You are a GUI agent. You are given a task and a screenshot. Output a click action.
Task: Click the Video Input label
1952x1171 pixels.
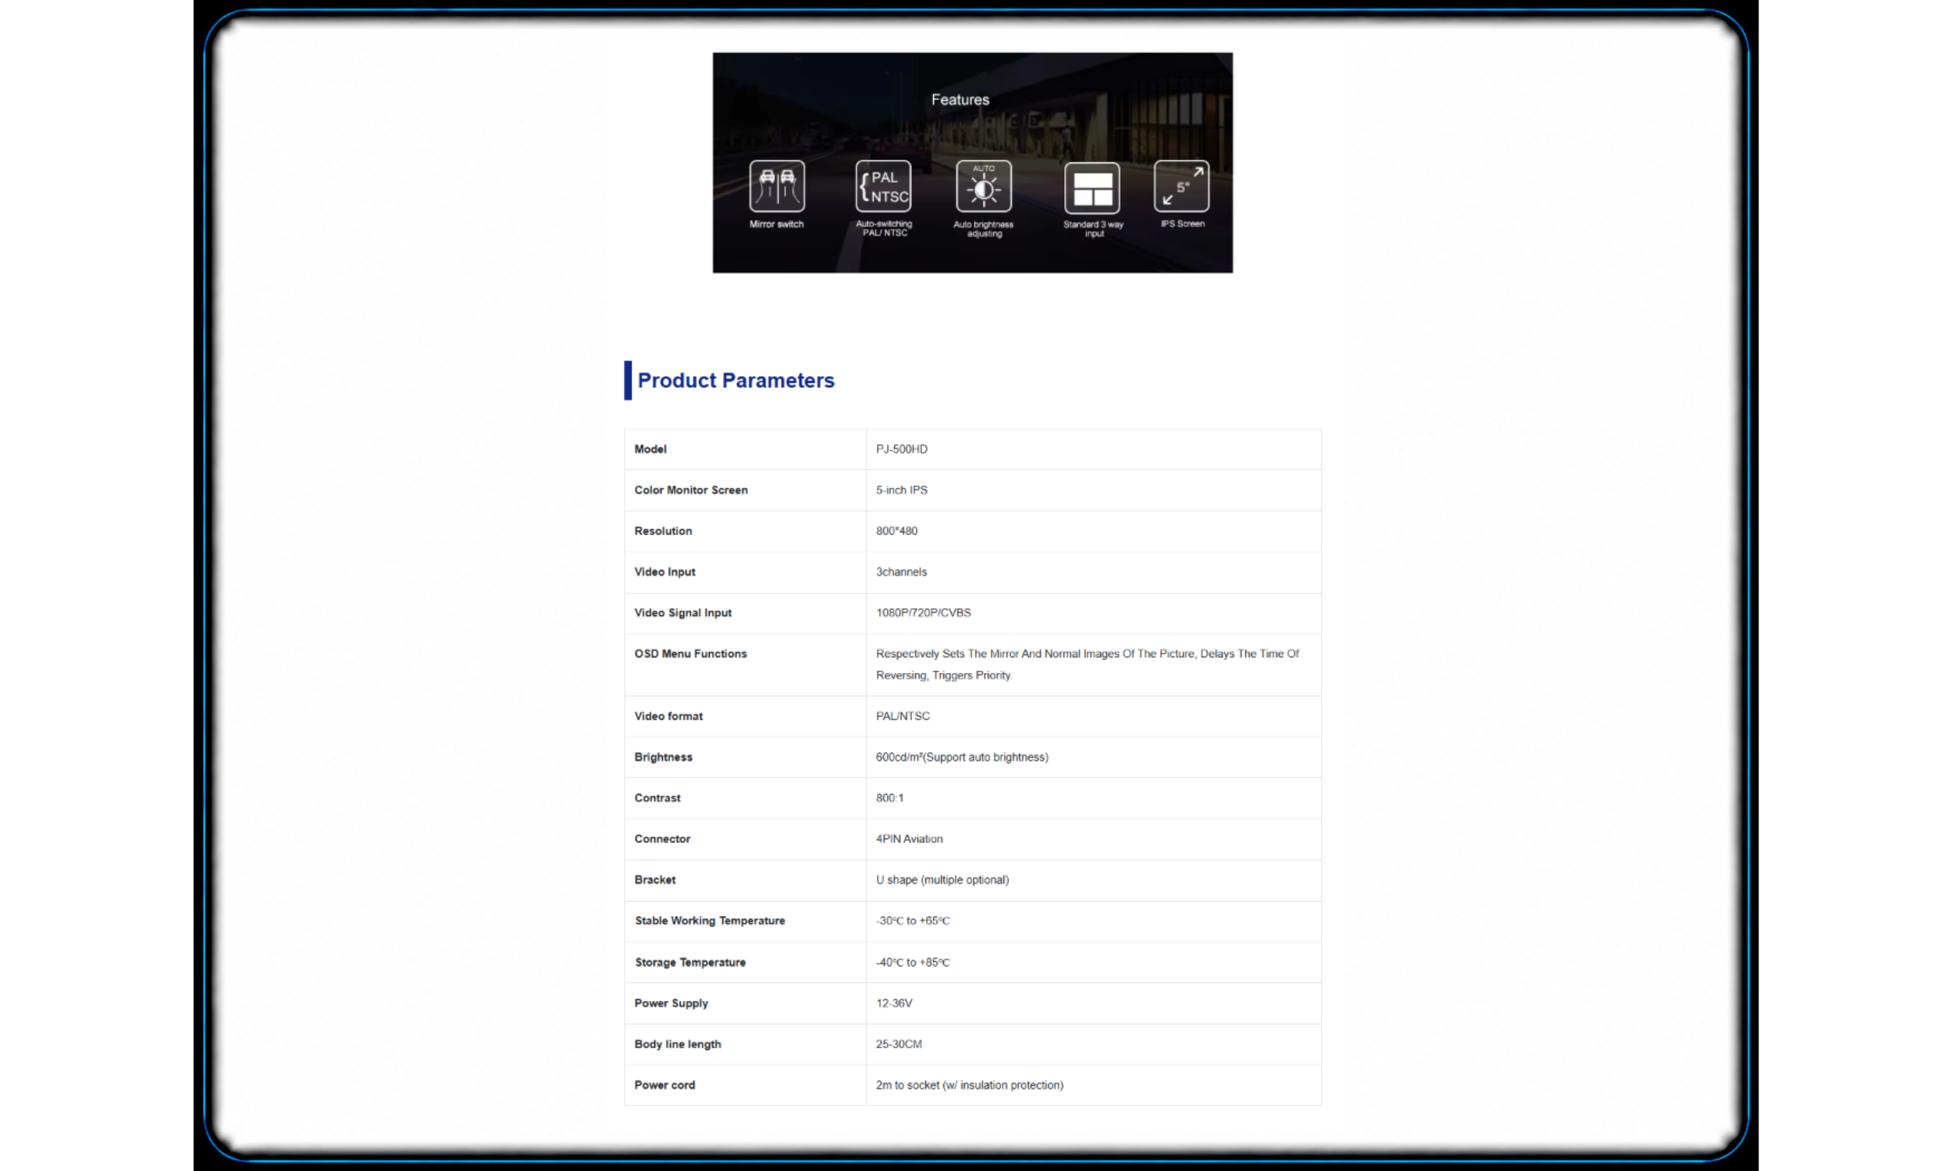tap(664, 572)
